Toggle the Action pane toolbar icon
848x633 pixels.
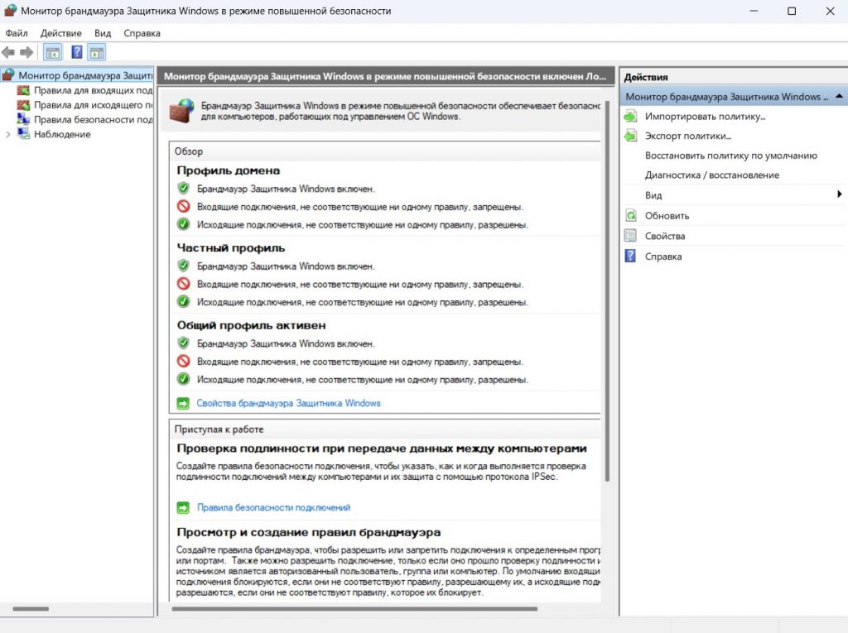(97, 52)
